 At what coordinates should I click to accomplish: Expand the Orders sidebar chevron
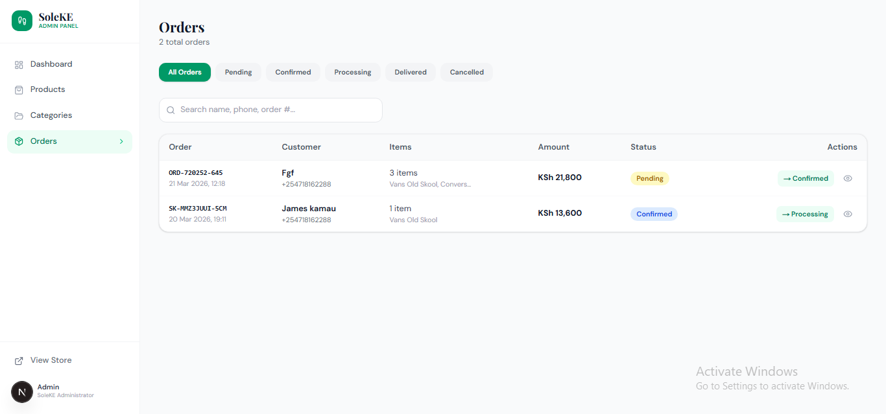pyautogui.click(x=121, y=141)
